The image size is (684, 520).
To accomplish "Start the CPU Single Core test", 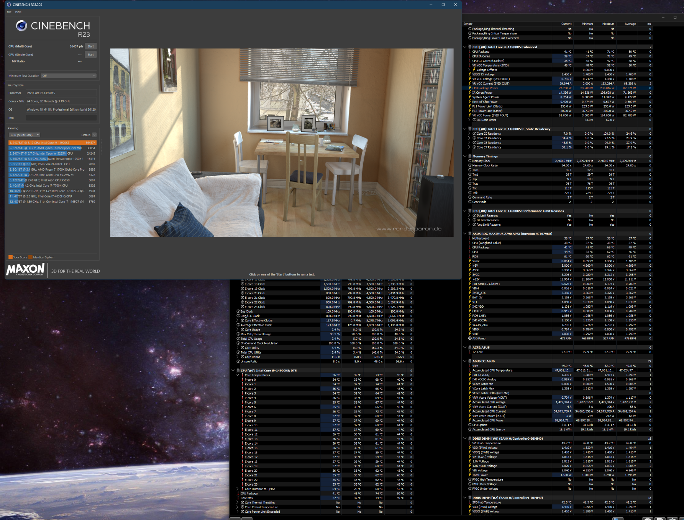I will tap(90, 55).
